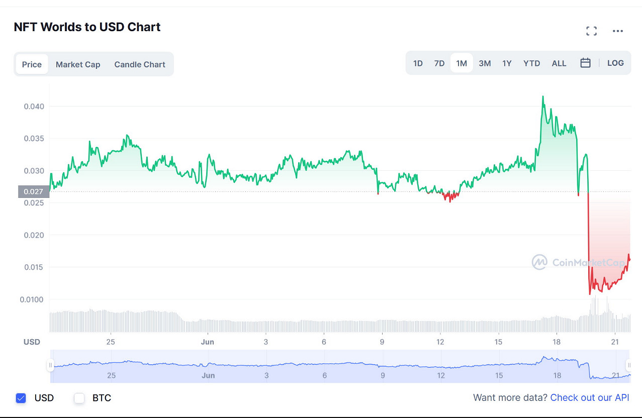This screenshot has height=418, width=642.
Task: Follow the Check out our API link
Action: point(590,397)
